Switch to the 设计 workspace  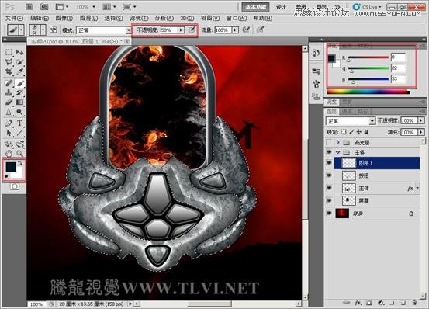(x=281, y=7)
